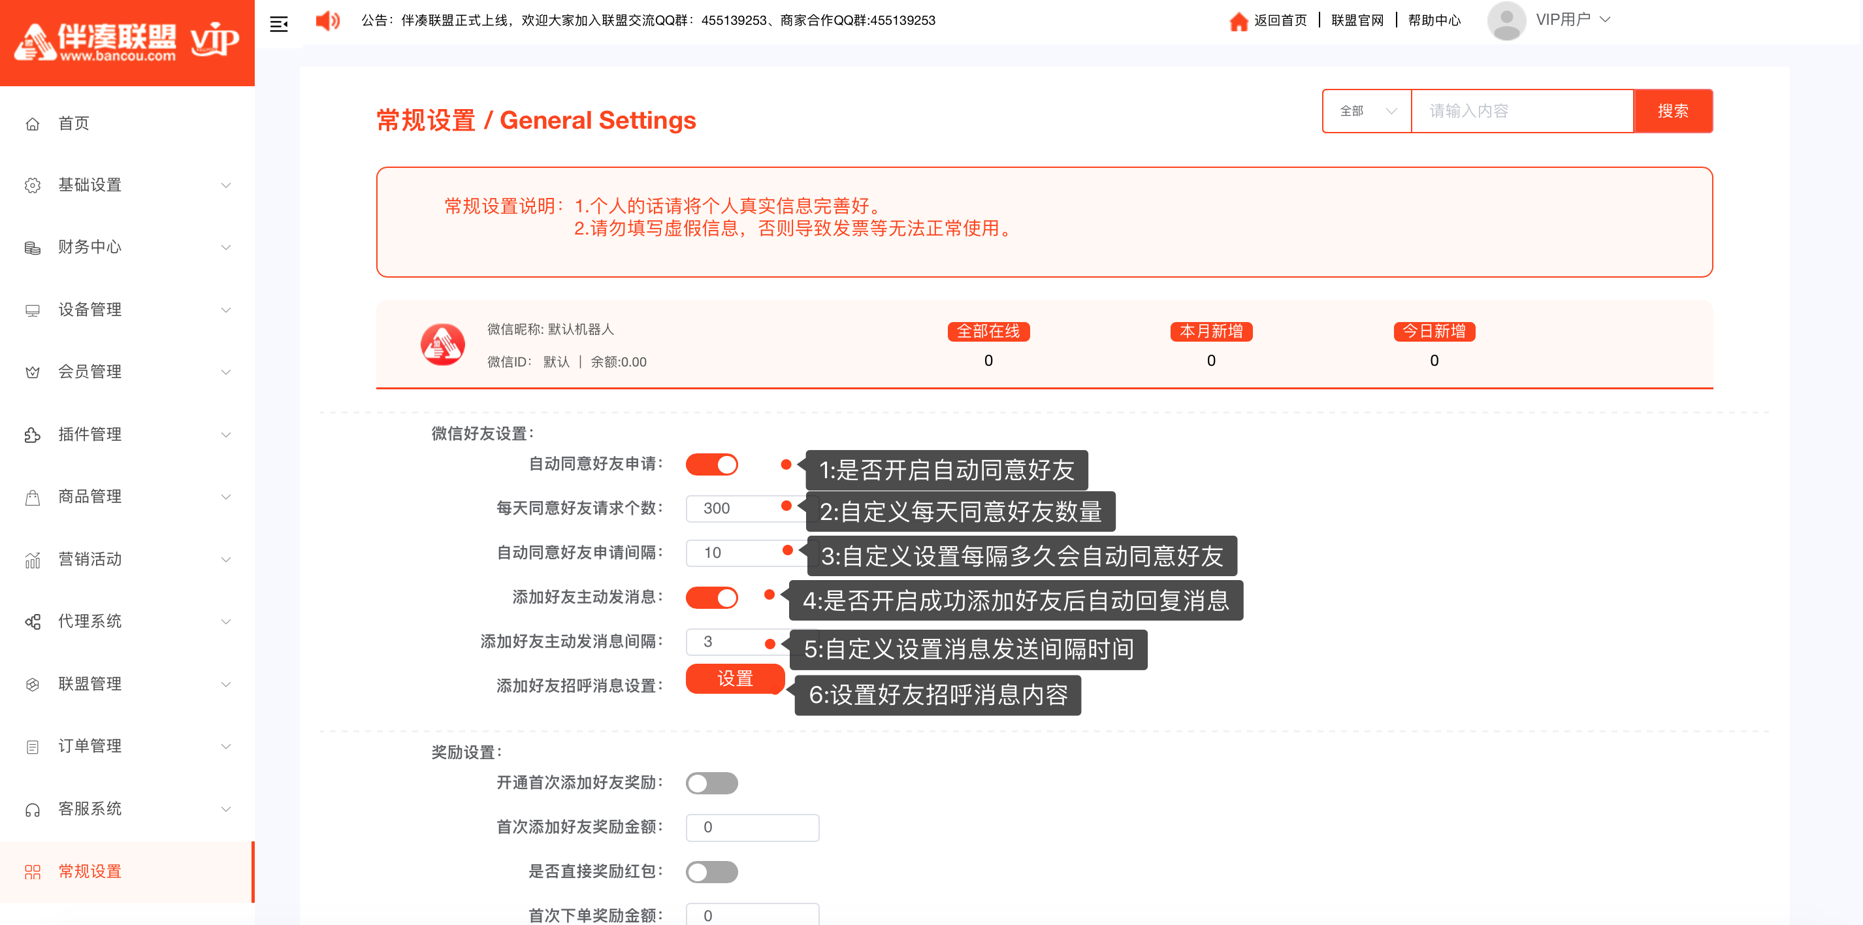The width and height of the screenshot is (1863, 925).
Task: Open 首页 menu item
Action: (127, 123)
